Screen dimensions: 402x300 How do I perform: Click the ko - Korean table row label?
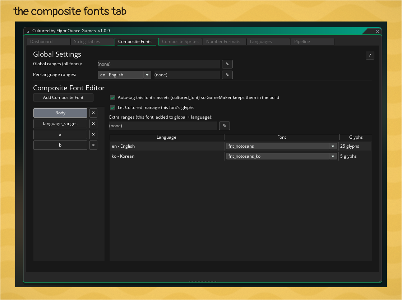pos(123,156)
